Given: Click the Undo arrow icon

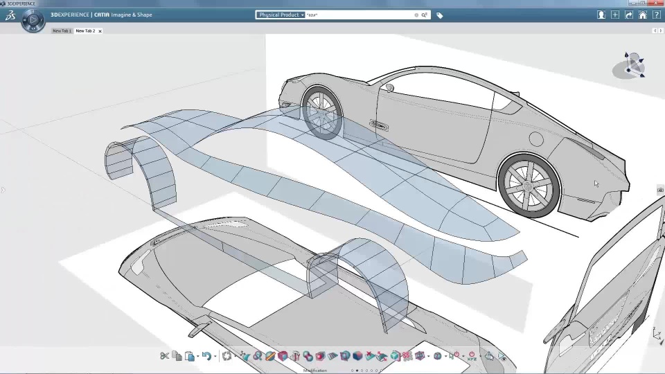Looking at the screenshot, I should (x=206, y=356).
